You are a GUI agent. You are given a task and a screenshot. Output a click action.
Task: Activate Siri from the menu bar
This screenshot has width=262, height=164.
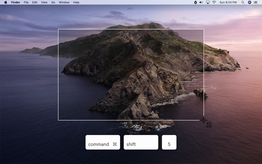(x=250, y=2)
